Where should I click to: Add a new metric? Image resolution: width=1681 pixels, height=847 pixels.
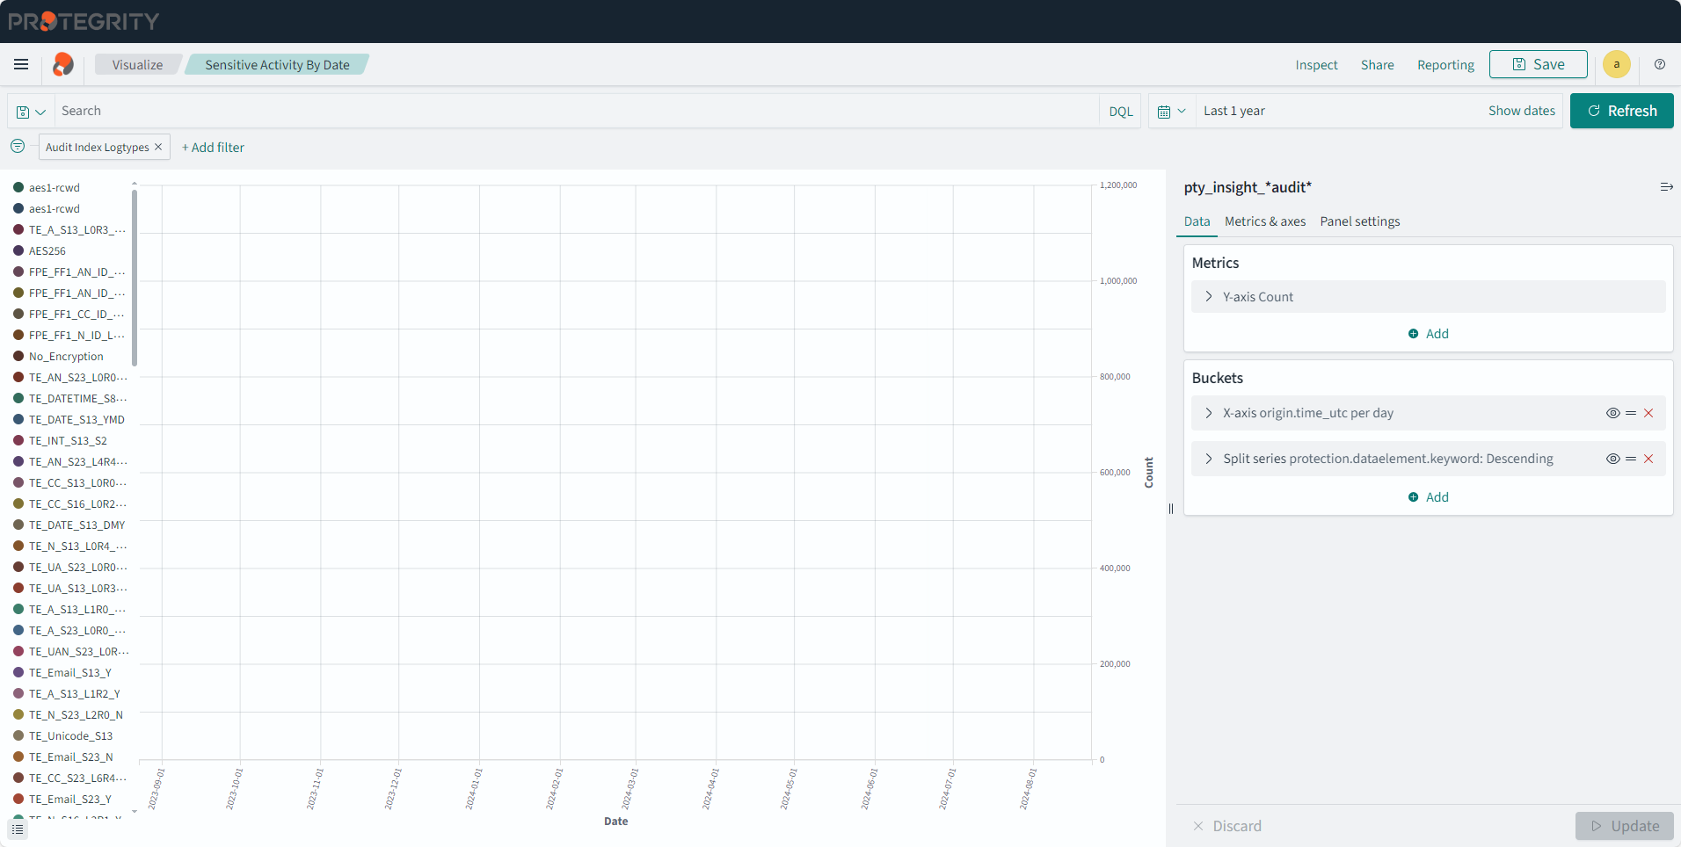pos(1428,334)
